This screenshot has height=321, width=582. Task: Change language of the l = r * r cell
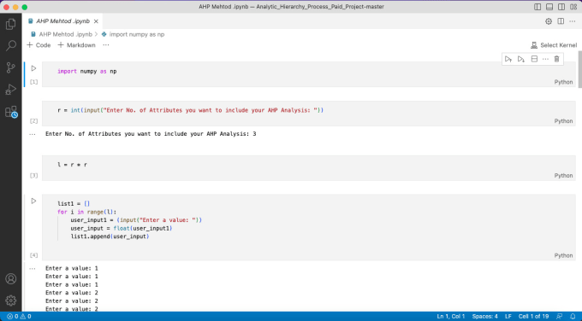coord(563,176)
